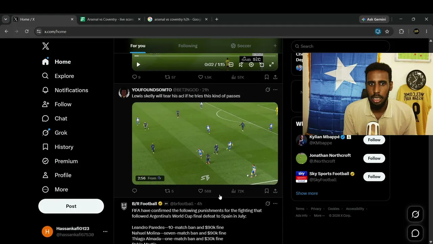The image size is (433, 244).
Task: Like the post with 1.5K likes
Action: pos(205,77)
